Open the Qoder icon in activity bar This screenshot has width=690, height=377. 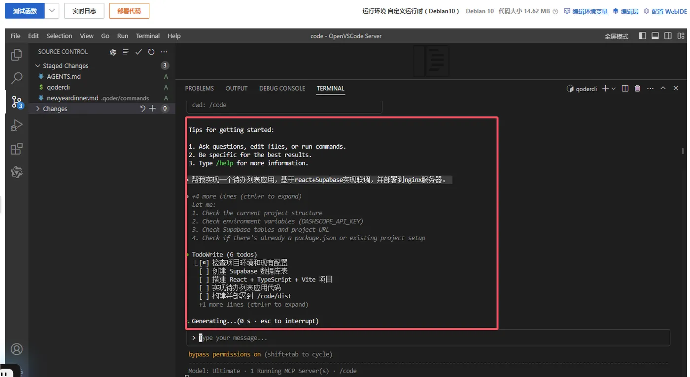point(17,172)
